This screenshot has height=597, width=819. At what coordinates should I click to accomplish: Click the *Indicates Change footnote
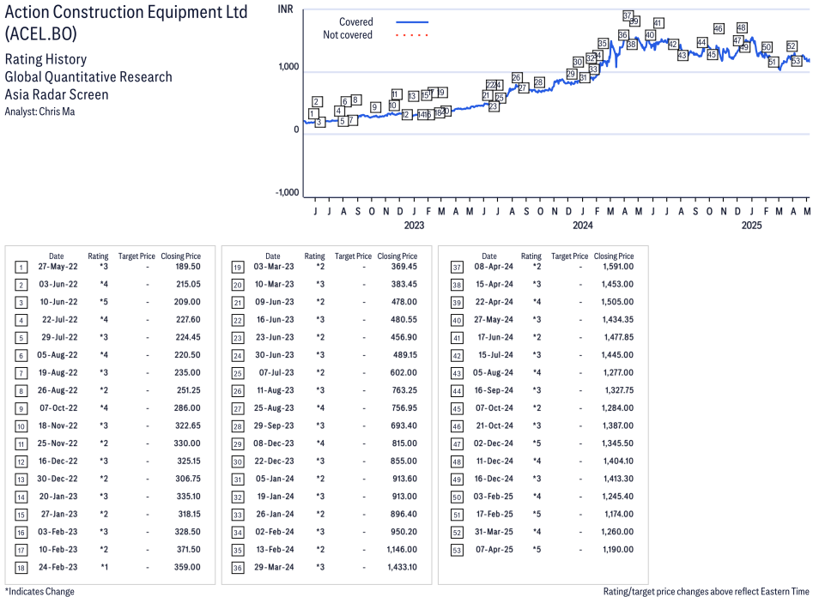[x=39, y=592]
